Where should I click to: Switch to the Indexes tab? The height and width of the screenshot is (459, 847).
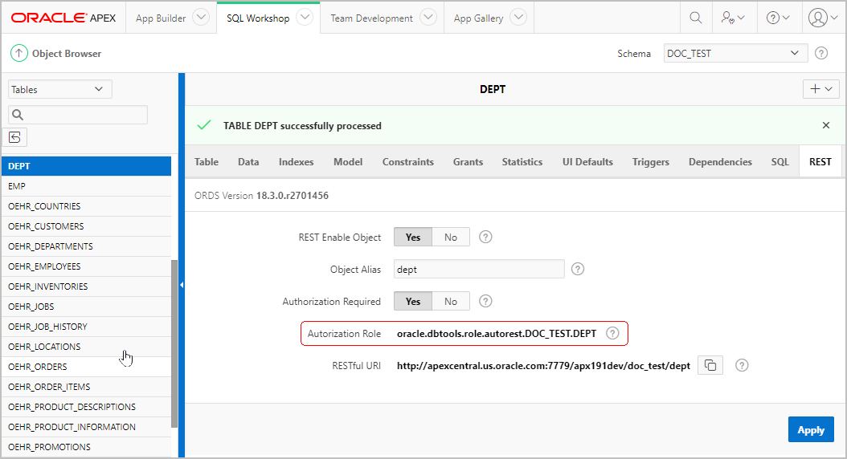point(296,162)
